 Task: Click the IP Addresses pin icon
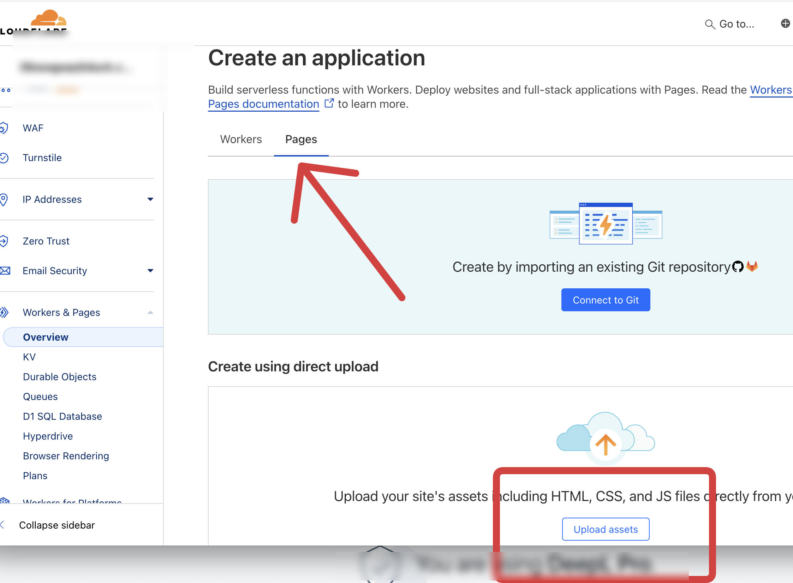4,199
